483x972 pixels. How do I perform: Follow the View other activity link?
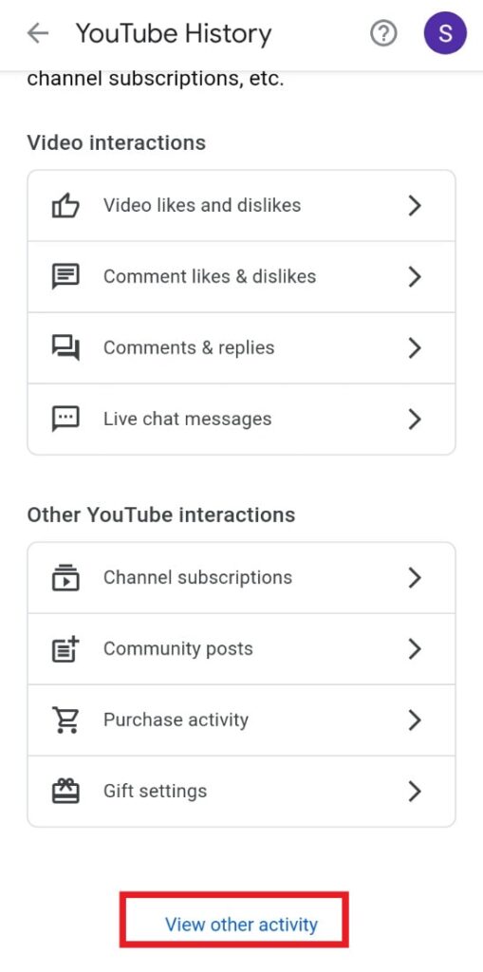point(241,925)
